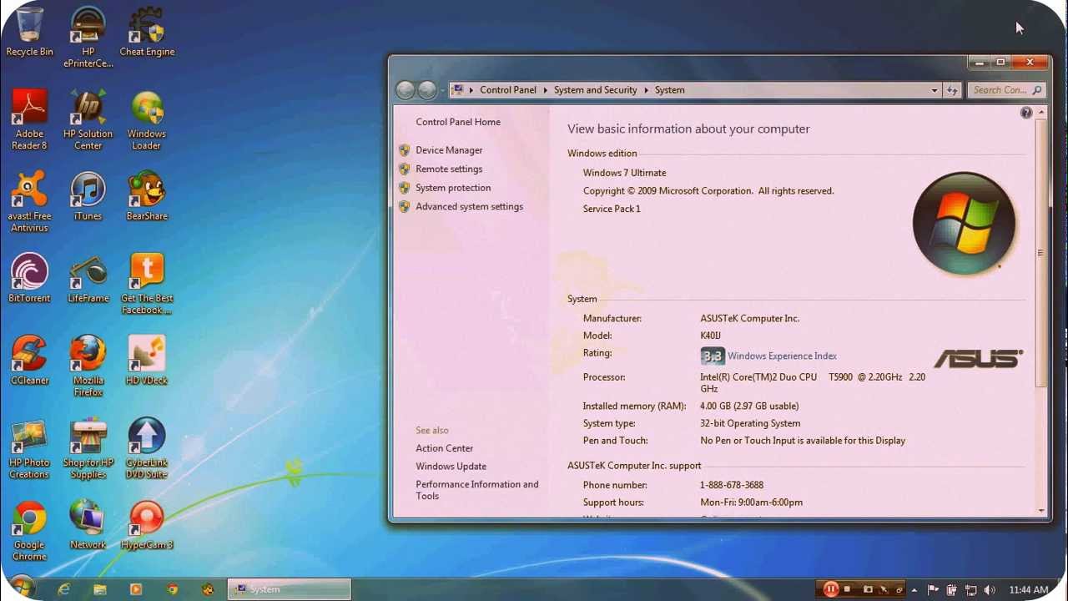The width and height of the screenshot is (1068, 601).
Task: Expand arrow after System and Security breadcrumb
Action: (646, 90)
